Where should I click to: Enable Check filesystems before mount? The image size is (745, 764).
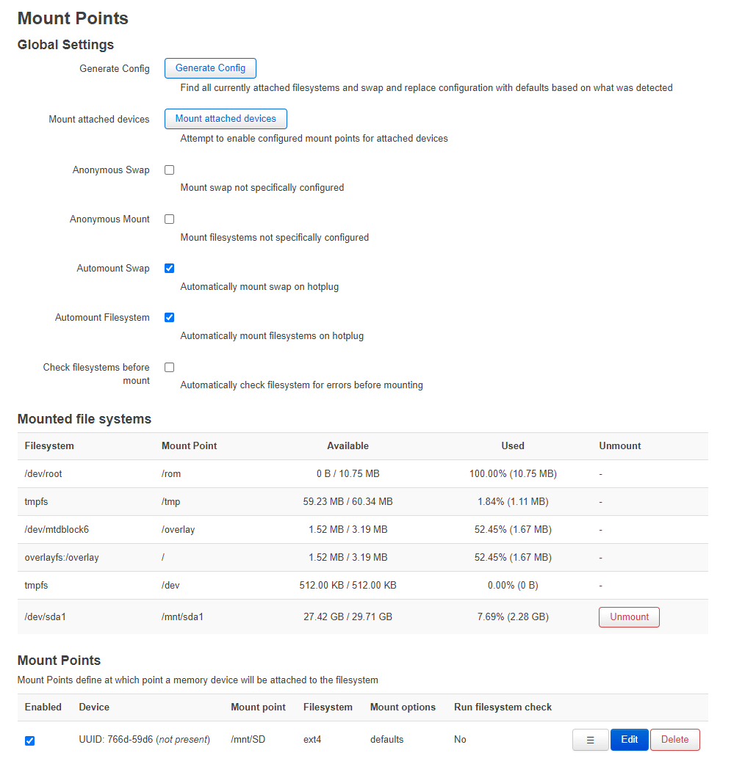click(169, 367)
